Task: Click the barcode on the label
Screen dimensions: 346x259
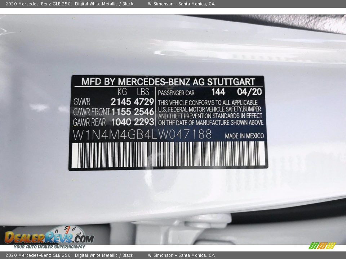Action: coord(168,154)
